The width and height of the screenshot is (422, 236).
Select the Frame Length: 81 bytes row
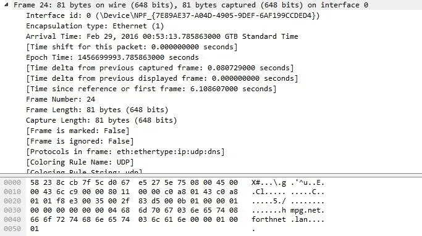tap(97, 110)
